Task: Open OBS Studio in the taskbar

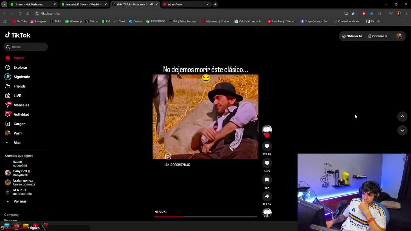Action: [45, 226]
